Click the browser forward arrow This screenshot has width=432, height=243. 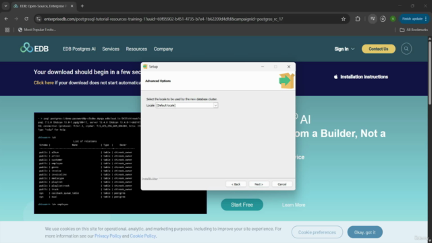click(x=16, y=19)
